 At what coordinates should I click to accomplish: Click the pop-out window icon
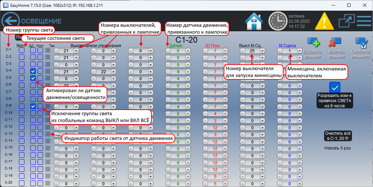coord(346,21)
